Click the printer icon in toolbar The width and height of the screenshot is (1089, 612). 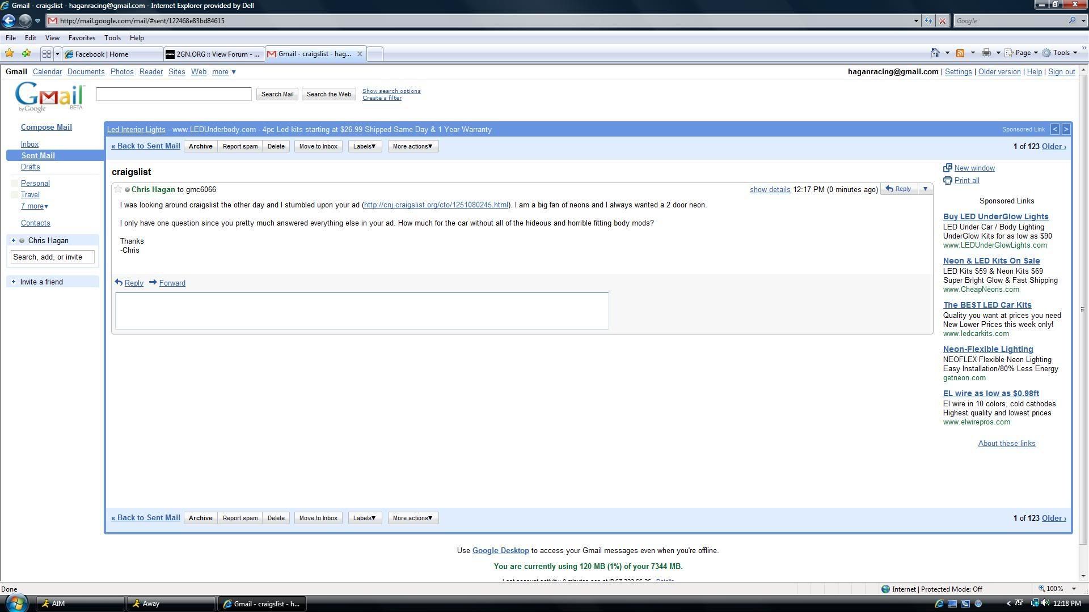click(986, 53)
